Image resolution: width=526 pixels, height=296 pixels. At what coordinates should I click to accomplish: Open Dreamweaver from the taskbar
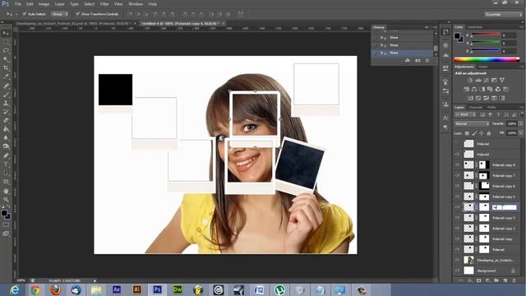pyautogui.click(x=178, y=289)
